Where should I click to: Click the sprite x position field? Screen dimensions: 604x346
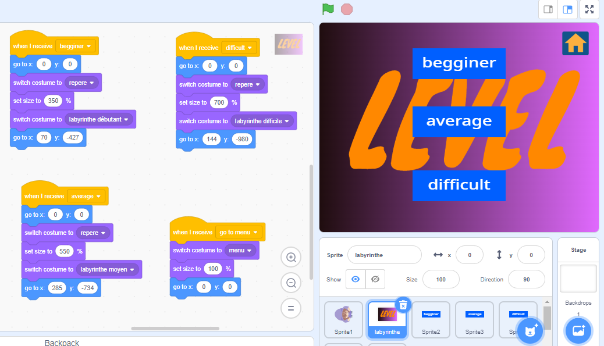pyautogui.click(x=470, y=255)
